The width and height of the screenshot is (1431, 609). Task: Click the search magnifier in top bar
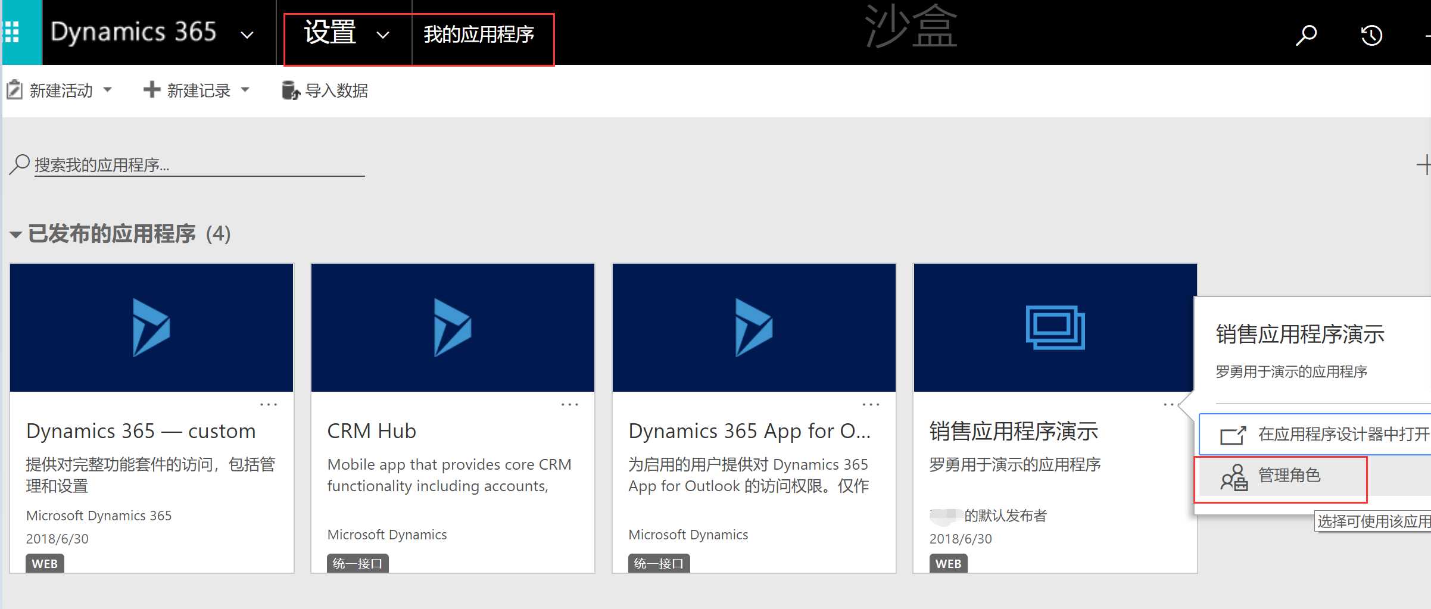(1306, 35)
